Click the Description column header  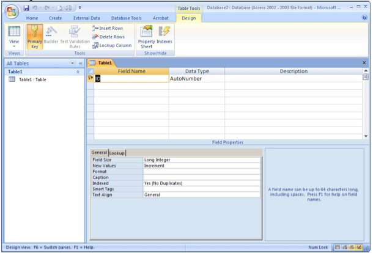294,71
